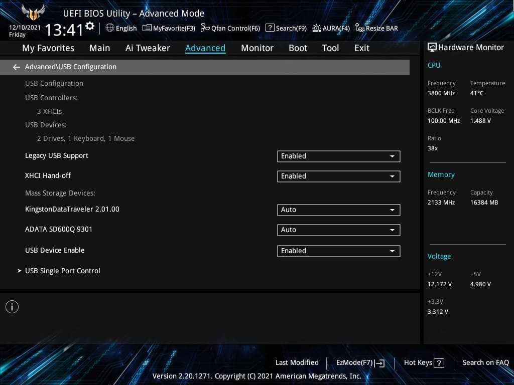This screenshot has width=514, height=385.
Task: Switch to the Boot tab
Action: coord(298,48)
